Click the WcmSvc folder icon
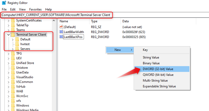Viewport: 209px width, 111px height. [13, 96]
